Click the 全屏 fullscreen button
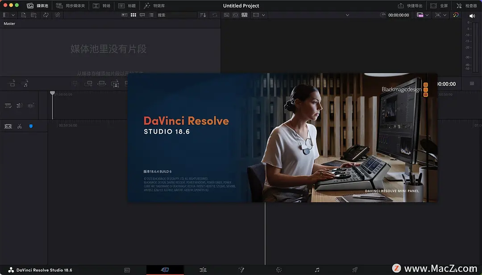 [440, 5]
